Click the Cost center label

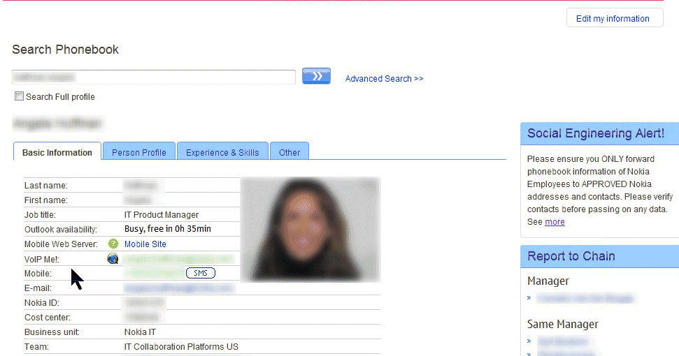[47, 317]
